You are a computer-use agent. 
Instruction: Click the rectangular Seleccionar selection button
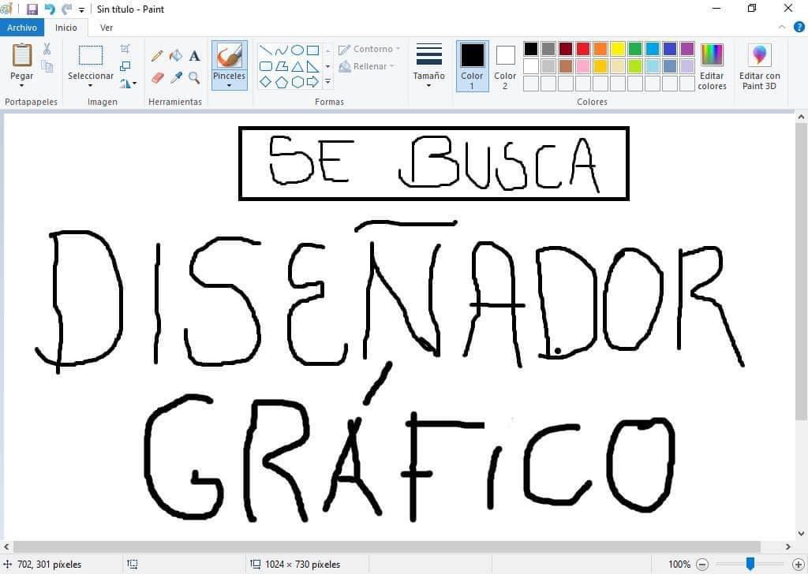click(91, 56)
